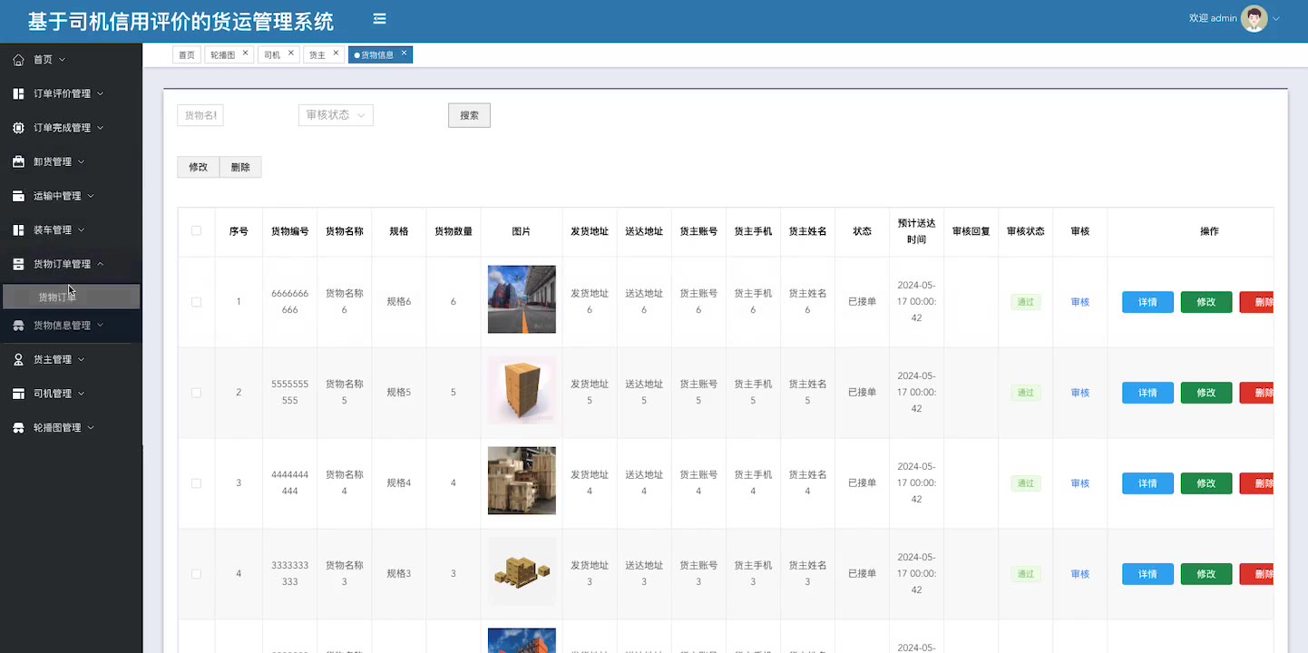The height and width of the screenshot is (653, 1308).
Task: Switch to the 货主 tab
Action: click(317, 55)
